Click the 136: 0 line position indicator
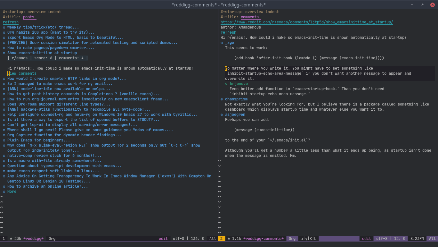Image resolution: width=438 pixels, height=247 pixels. tap(198, 239)
